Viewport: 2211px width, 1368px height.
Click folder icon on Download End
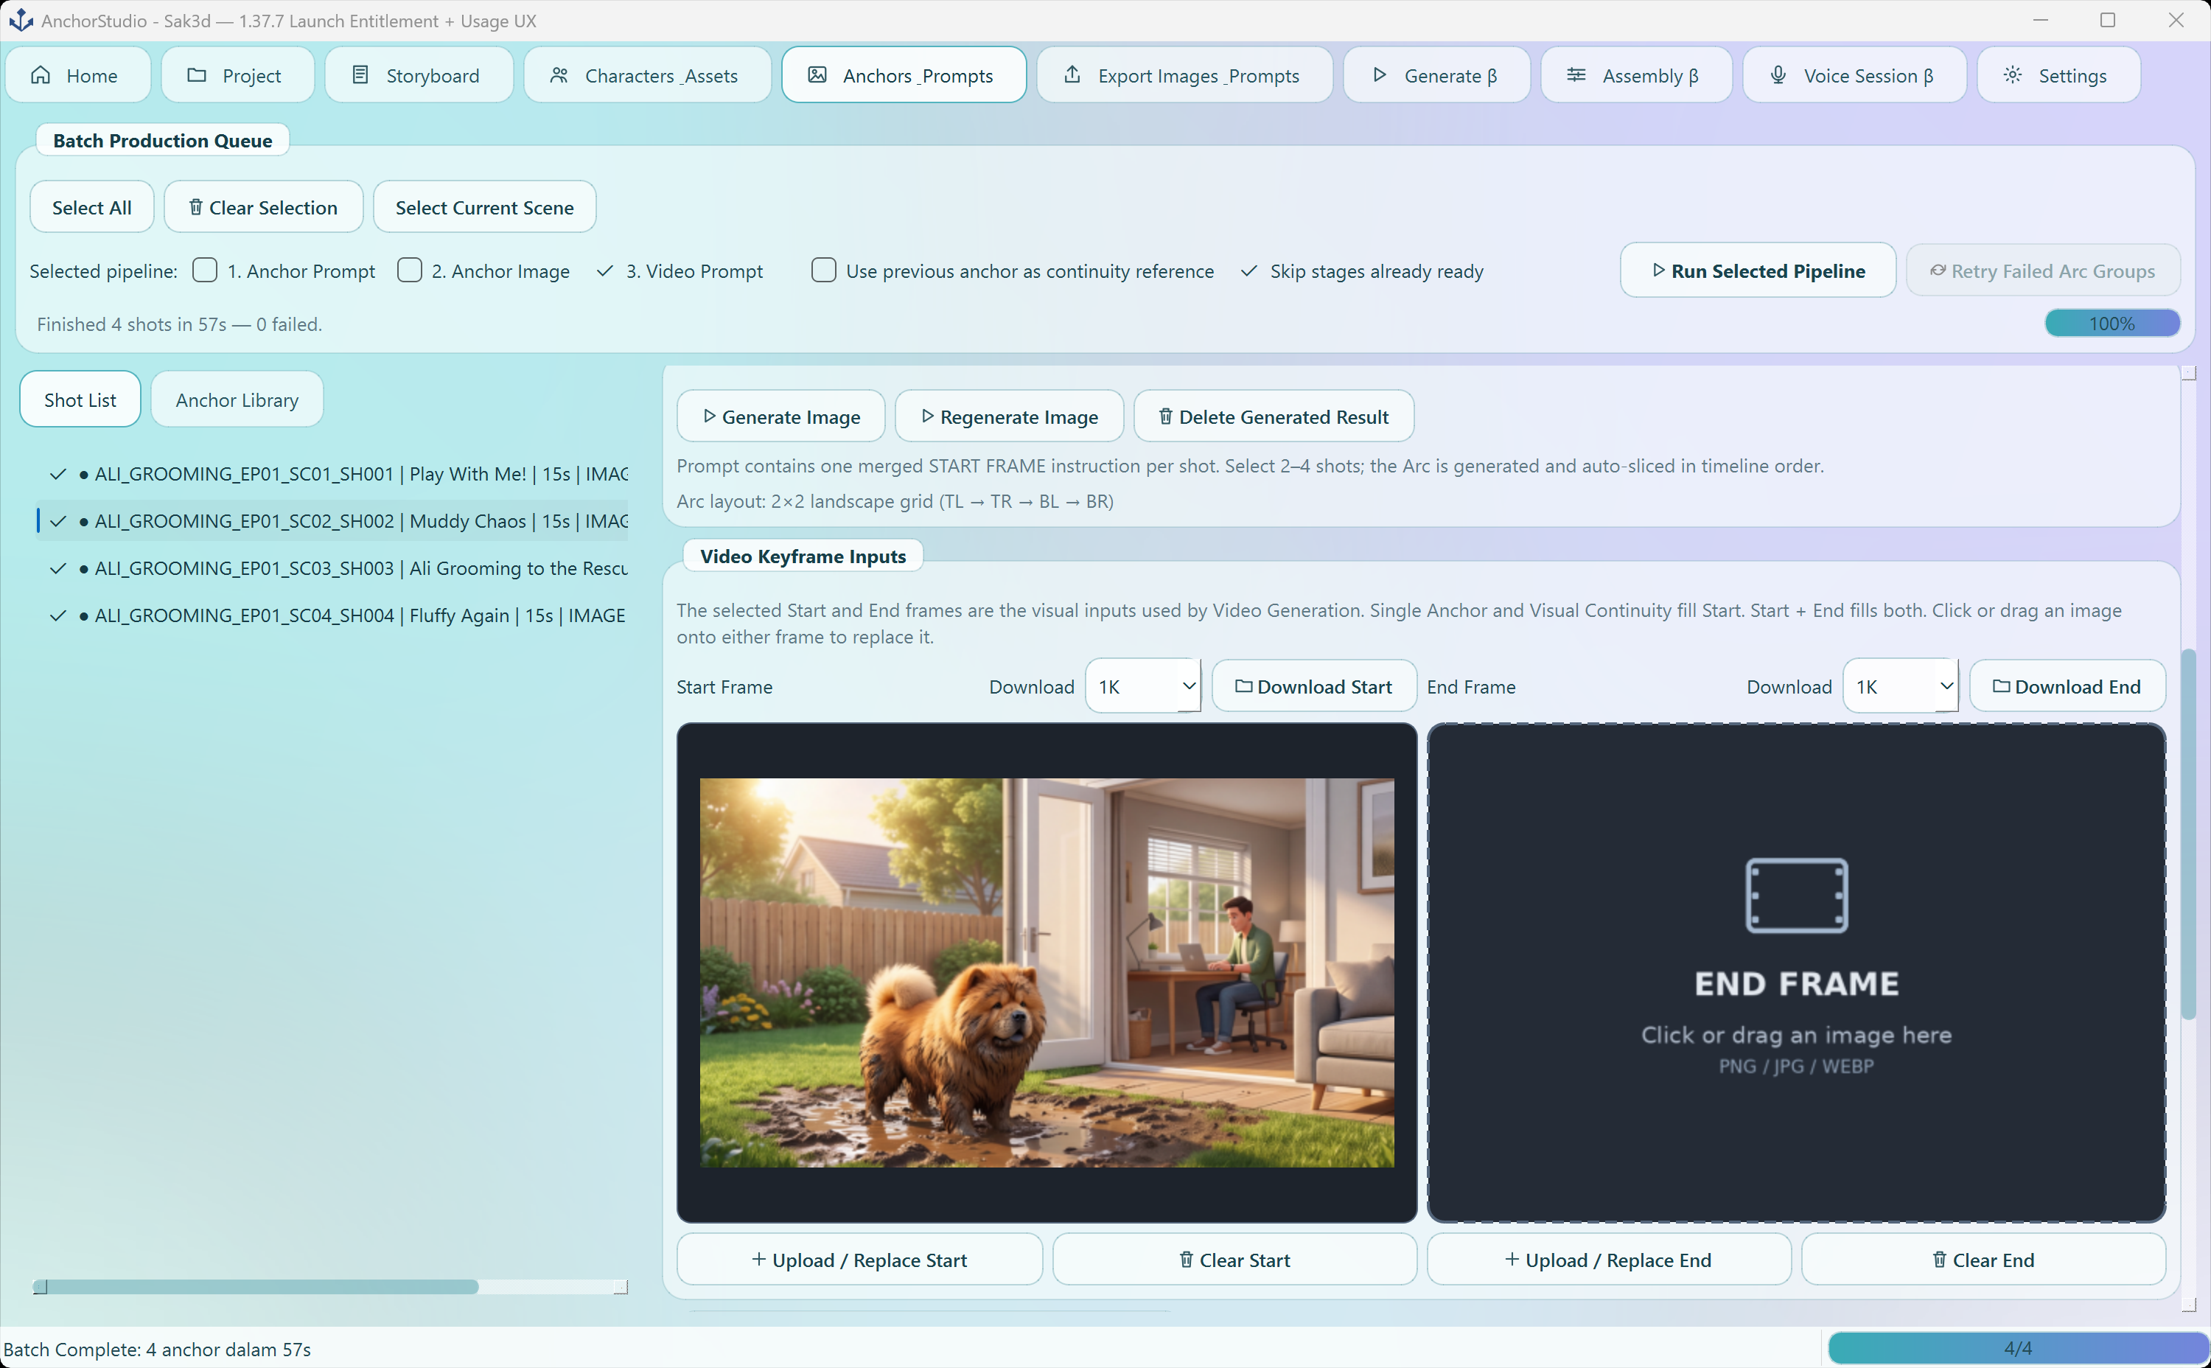[x=2002, y=687]
